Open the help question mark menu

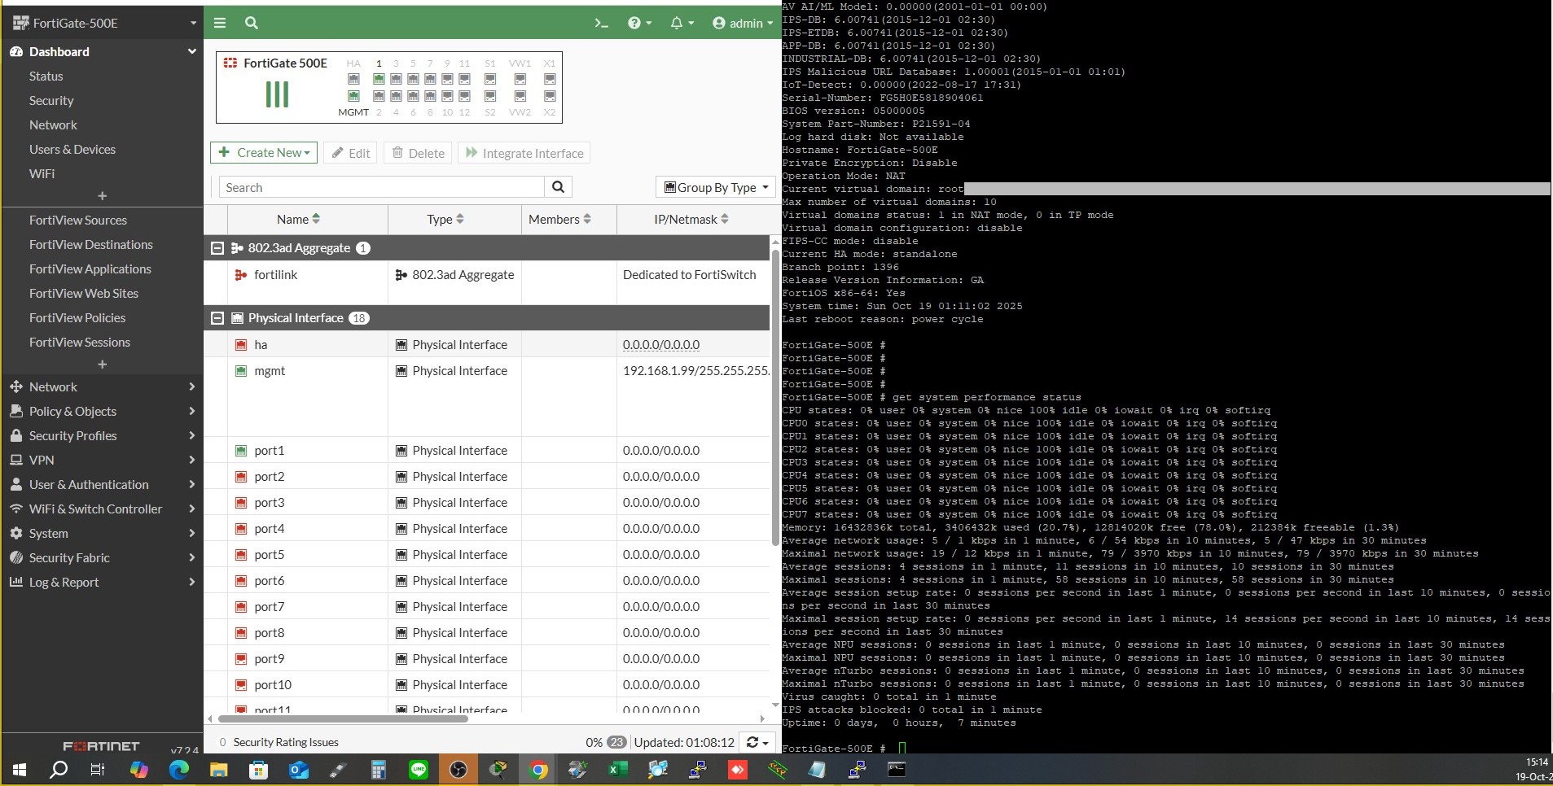click(x=638, y=23)
